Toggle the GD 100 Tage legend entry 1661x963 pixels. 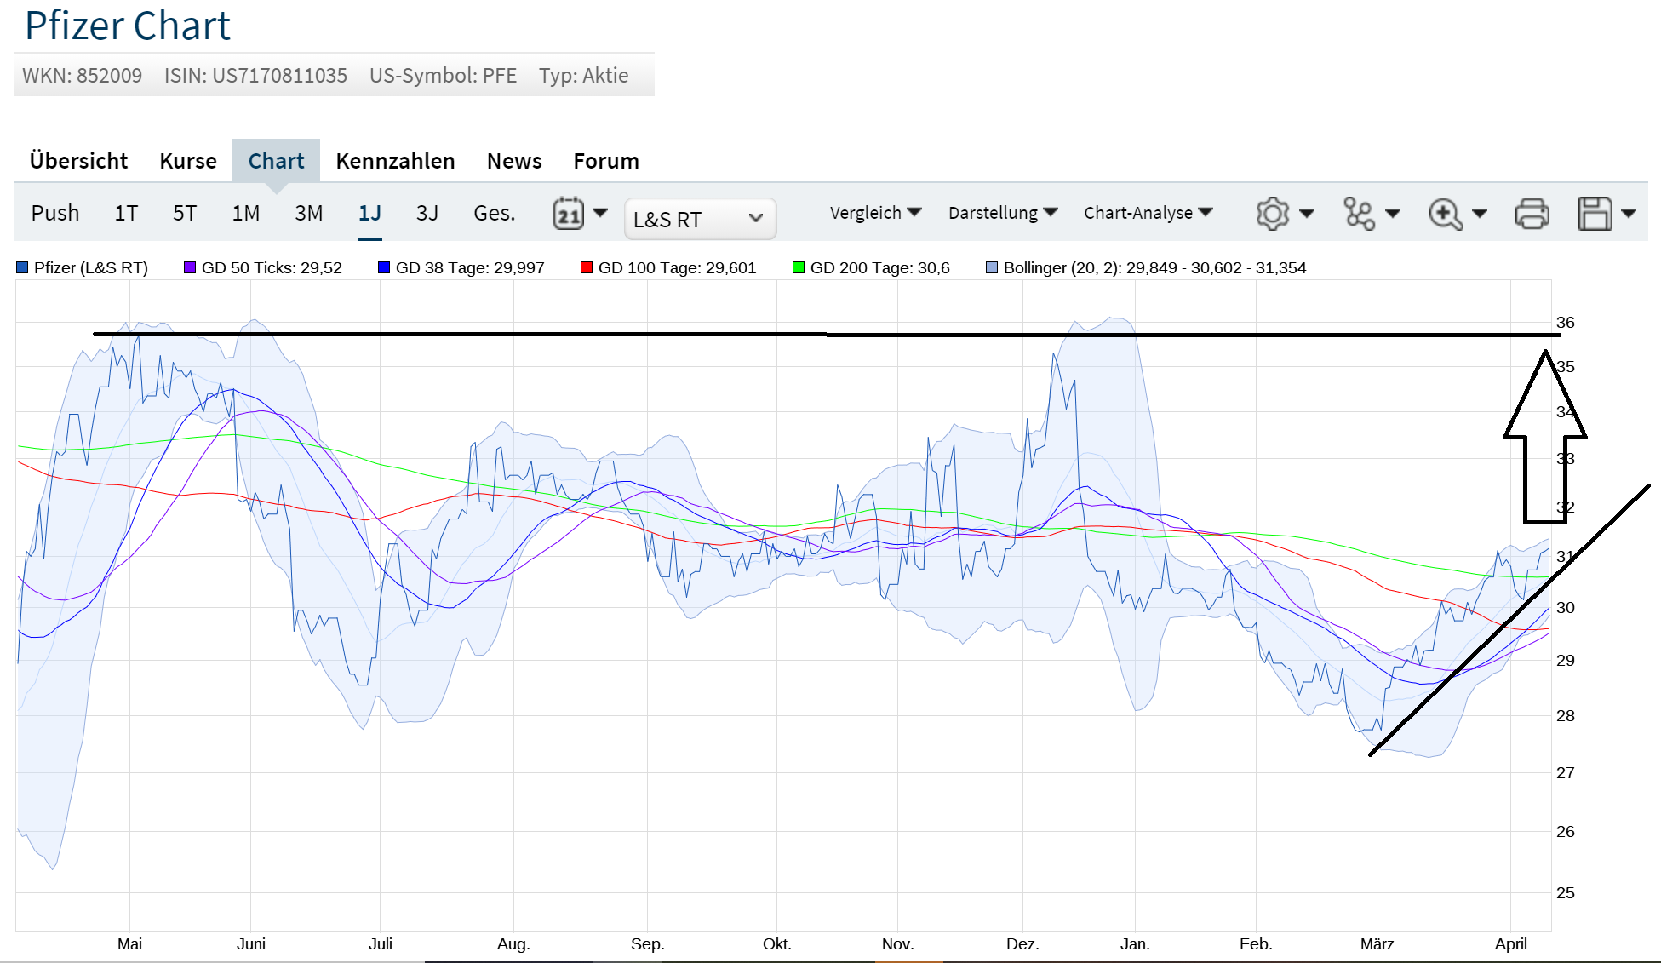[x=676, y=267]
